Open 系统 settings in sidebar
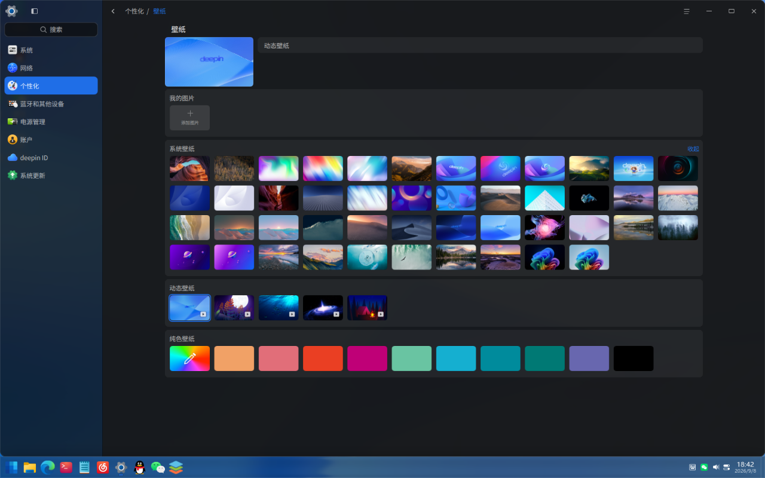The width and height of the screenshot is (765, 478). (51, 50)
